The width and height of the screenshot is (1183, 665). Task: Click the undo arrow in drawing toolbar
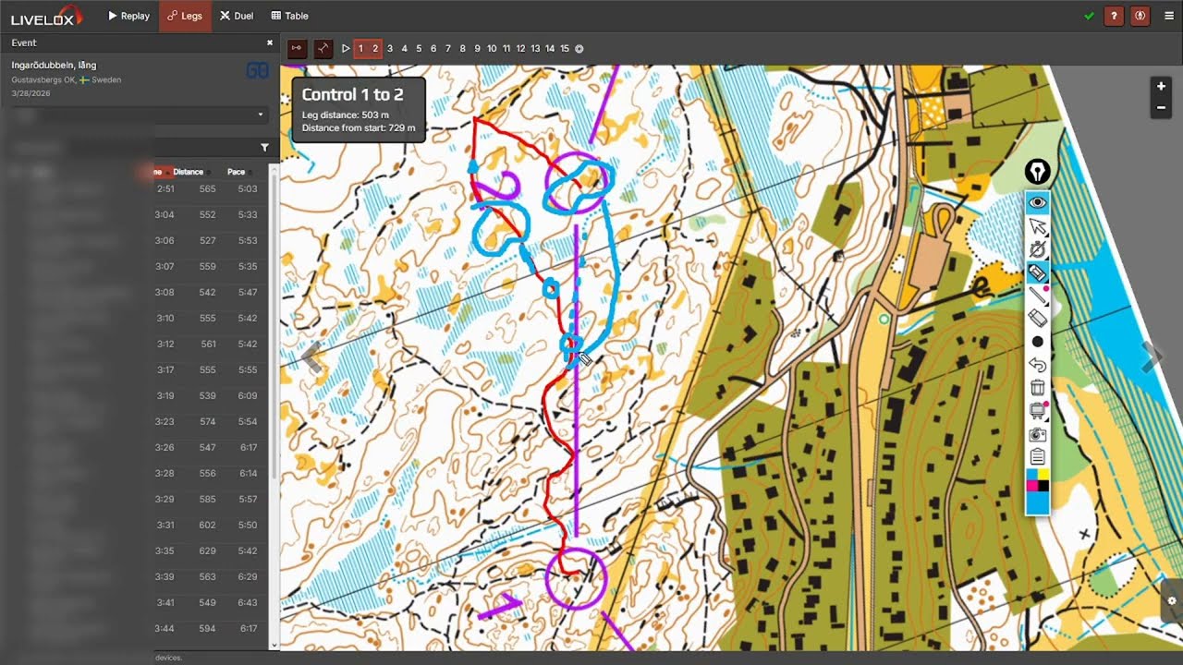pyautogui.click(x=1037, y=365)
